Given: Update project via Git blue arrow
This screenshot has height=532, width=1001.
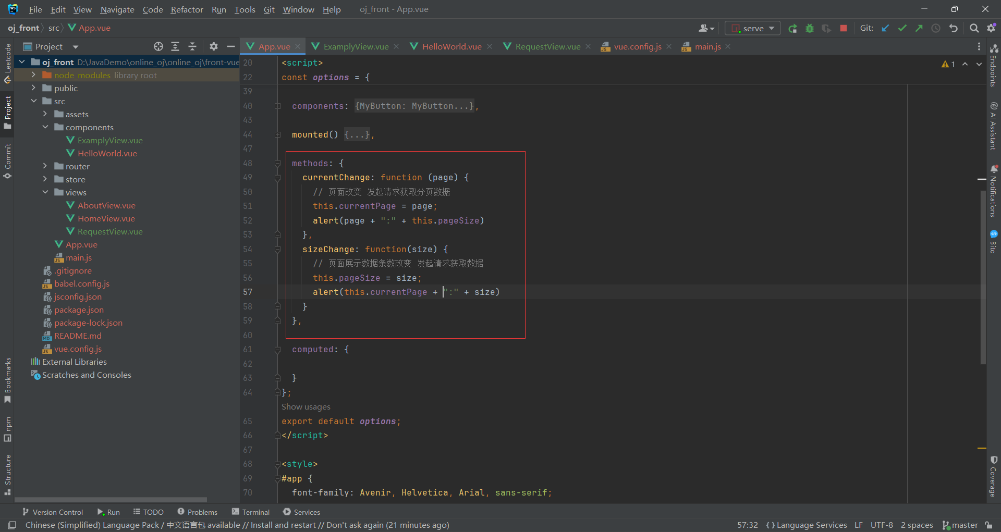Looking at the screenshot, I should tap(885, 28).
